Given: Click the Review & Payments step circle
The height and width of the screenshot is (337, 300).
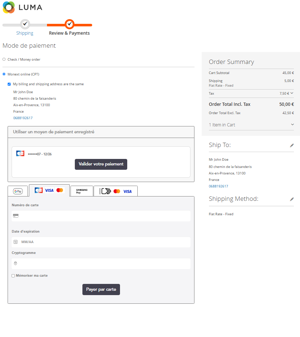Looking at the screenshot, I should click(69, 24).
